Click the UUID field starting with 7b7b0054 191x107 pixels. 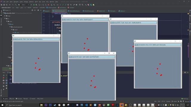(158, 45)
